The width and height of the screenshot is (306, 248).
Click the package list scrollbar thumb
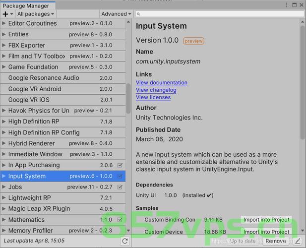pyautogui.click(x=128, y=99)
